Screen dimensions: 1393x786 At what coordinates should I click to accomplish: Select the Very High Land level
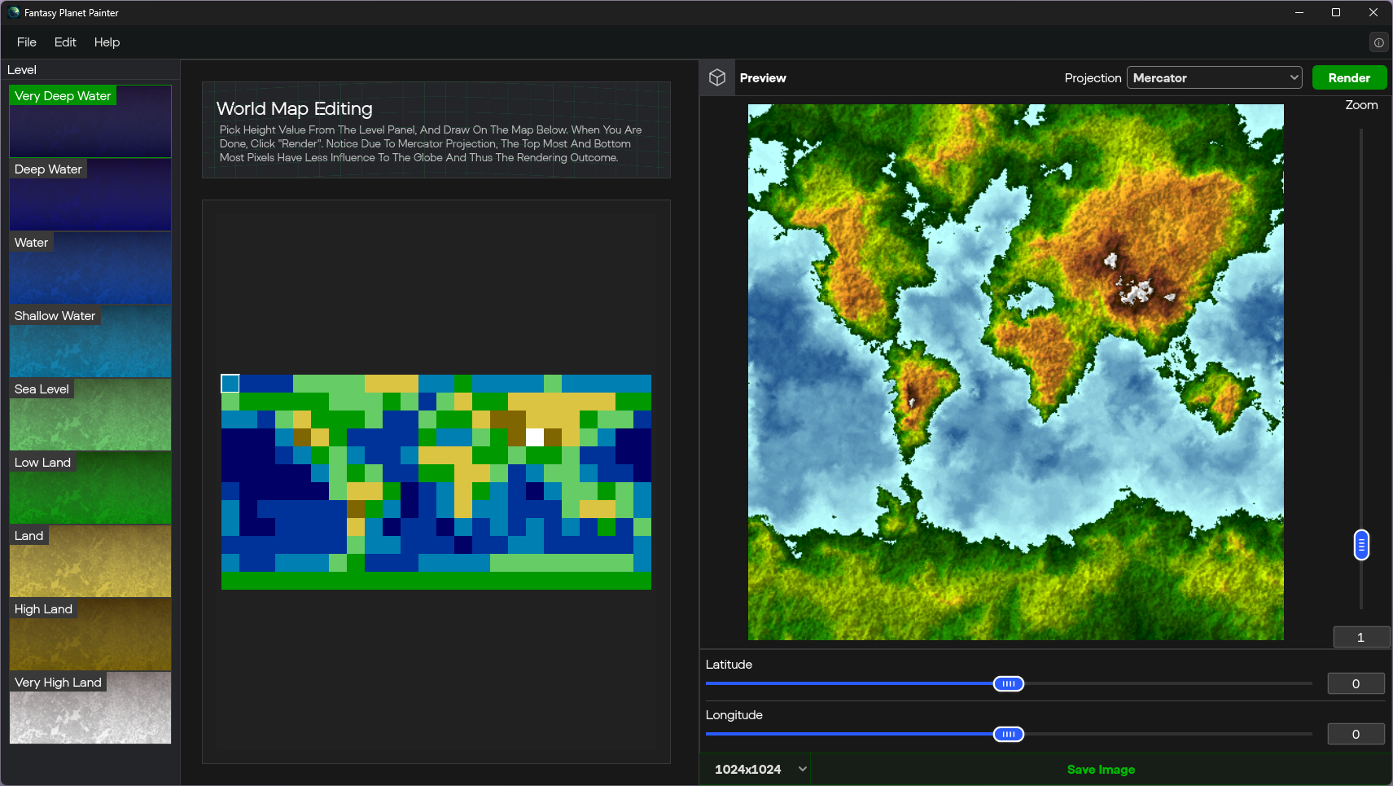(x=90, y=709)
